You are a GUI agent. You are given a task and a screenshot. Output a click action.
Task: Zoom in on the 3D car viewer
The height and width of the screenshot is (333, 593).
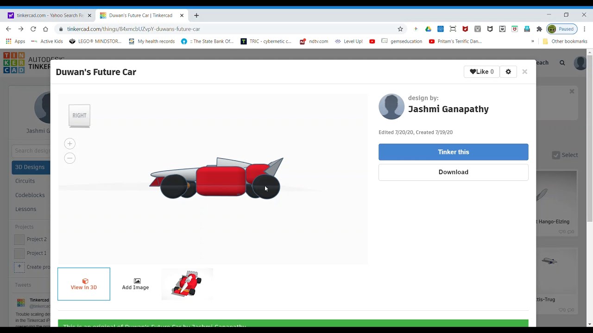[x=69, y=144]
